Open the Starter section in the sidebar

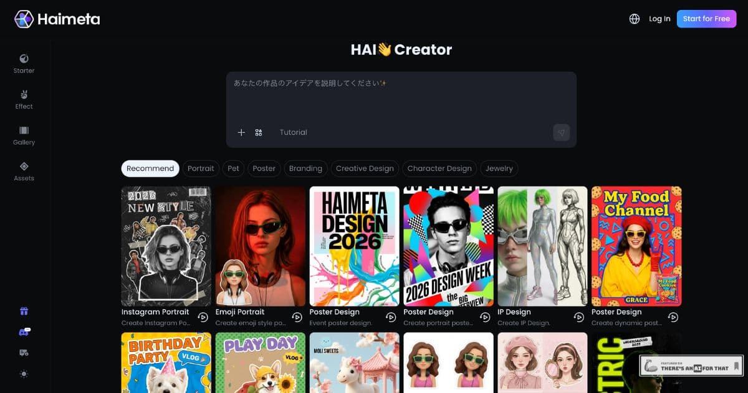pyautogui.click(x=23, y=64)
